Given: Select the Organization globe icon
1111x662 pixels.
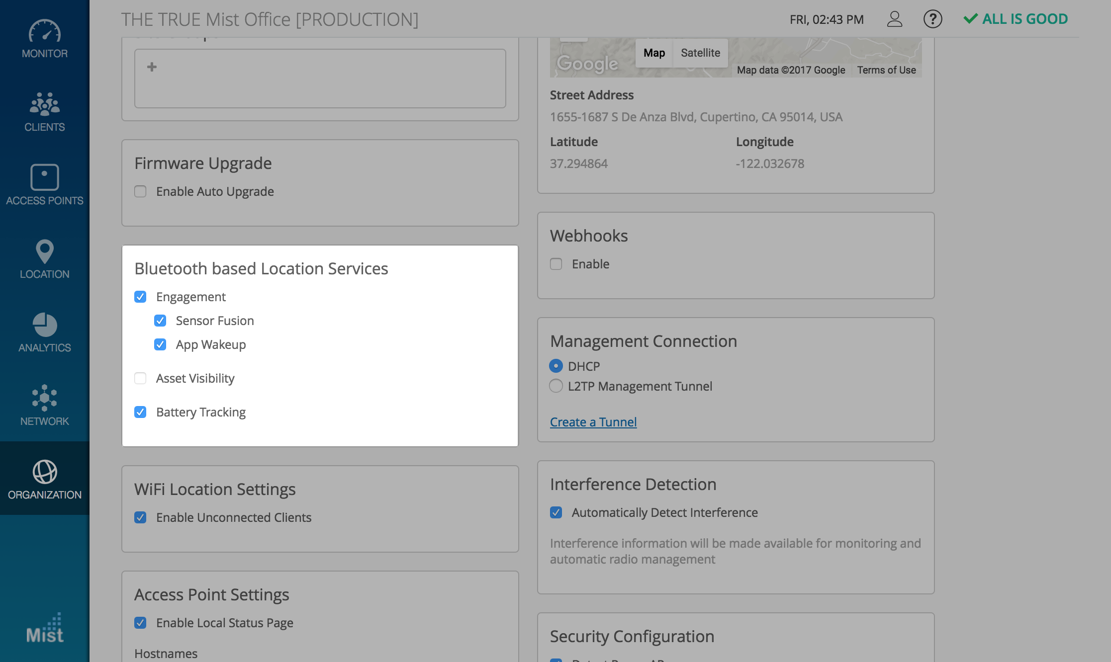Looking at the screenshot, I should point(44,472).
